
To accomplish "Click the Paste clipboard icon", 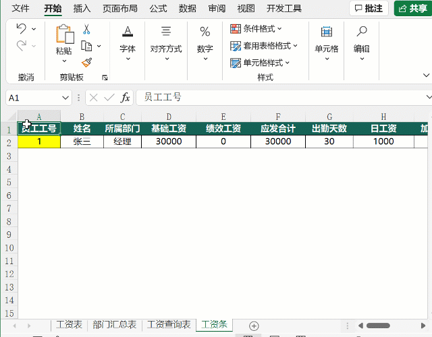I will click(65, 34).
